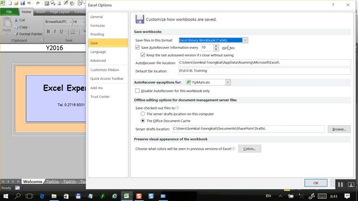Viewport: 358px width, 201px height.
Task: Open File Explorer from the taskbar
Action: 54,196
